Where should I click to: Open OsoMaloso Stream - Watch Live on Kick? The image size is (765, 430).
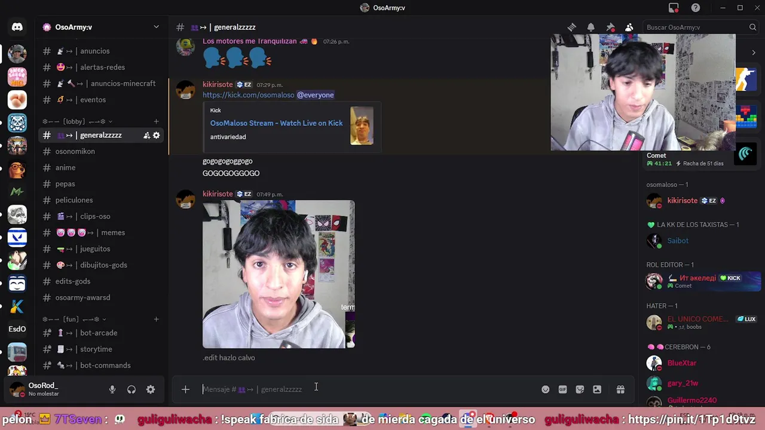coord(276,123)
